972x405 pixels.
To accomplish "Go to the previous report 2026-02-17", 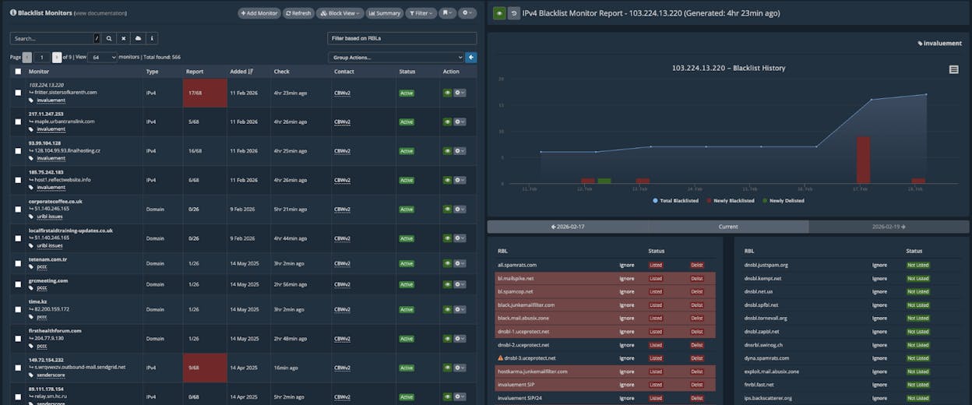I will click(x=568, y=227).
